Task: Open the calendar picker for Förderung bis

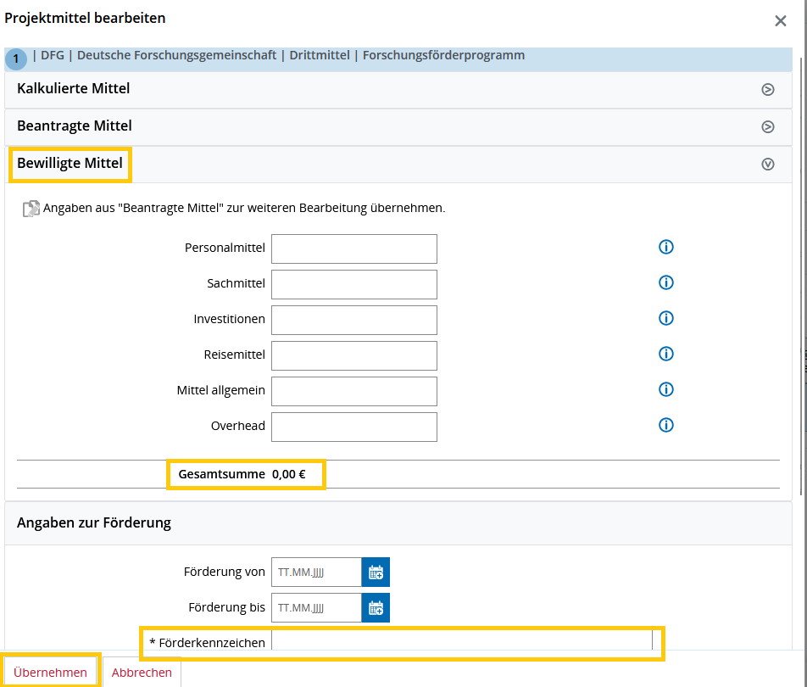Action: tap(376, 608)
